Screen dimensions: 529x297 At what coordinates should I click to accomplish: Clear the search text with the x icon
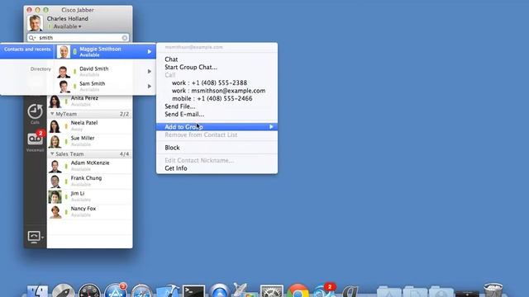coord(125,38)
